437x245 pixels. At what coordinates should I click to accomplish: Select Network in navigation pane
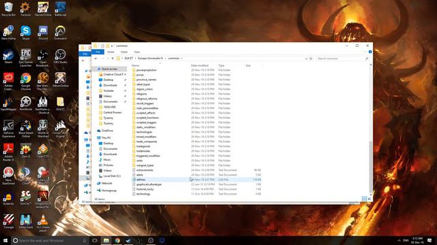(x=107, y=183)
